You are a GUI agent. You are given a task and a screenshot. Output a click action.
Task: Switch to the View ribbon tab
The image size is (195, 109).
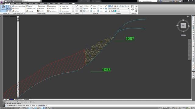[x=36, y=3]
